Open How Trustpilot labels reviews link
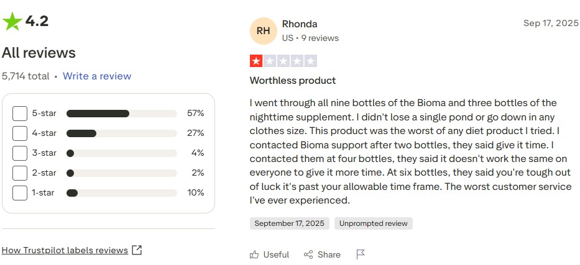Image resolution: width=580 pixels, height=265 pixels. click(x=65, y=250)
